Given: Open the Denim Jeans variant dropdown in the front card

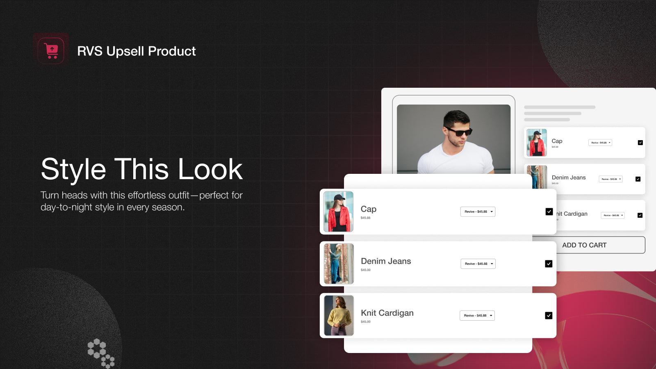Looking at the screenshot, I should [478, 264].
